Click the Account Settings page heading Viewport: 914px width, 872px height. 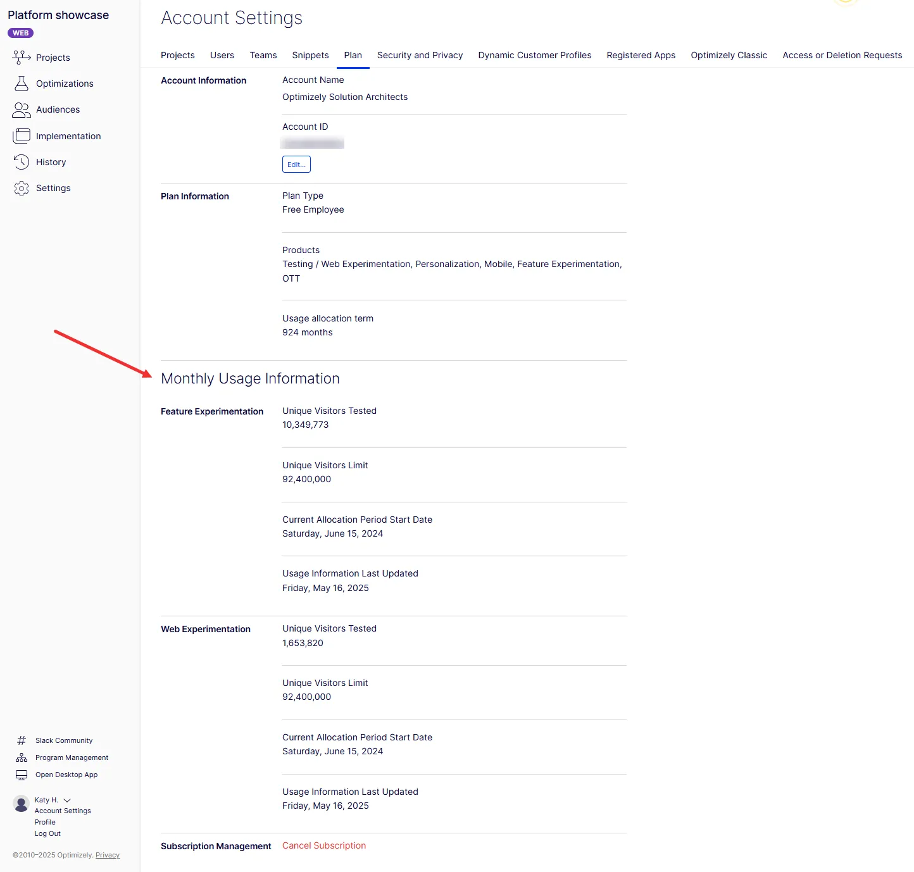pyautogui.click(x=232, y=18)
